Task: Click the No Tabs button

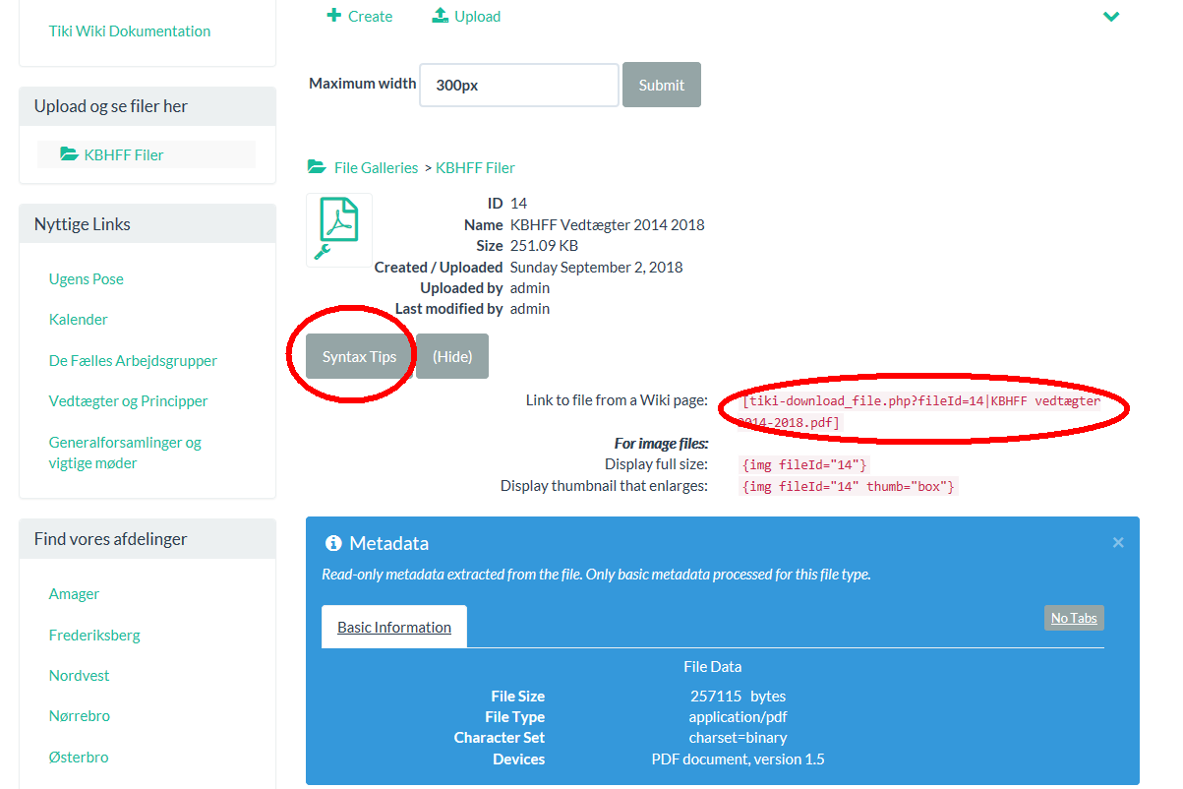Action: [x=1073, y=618]
